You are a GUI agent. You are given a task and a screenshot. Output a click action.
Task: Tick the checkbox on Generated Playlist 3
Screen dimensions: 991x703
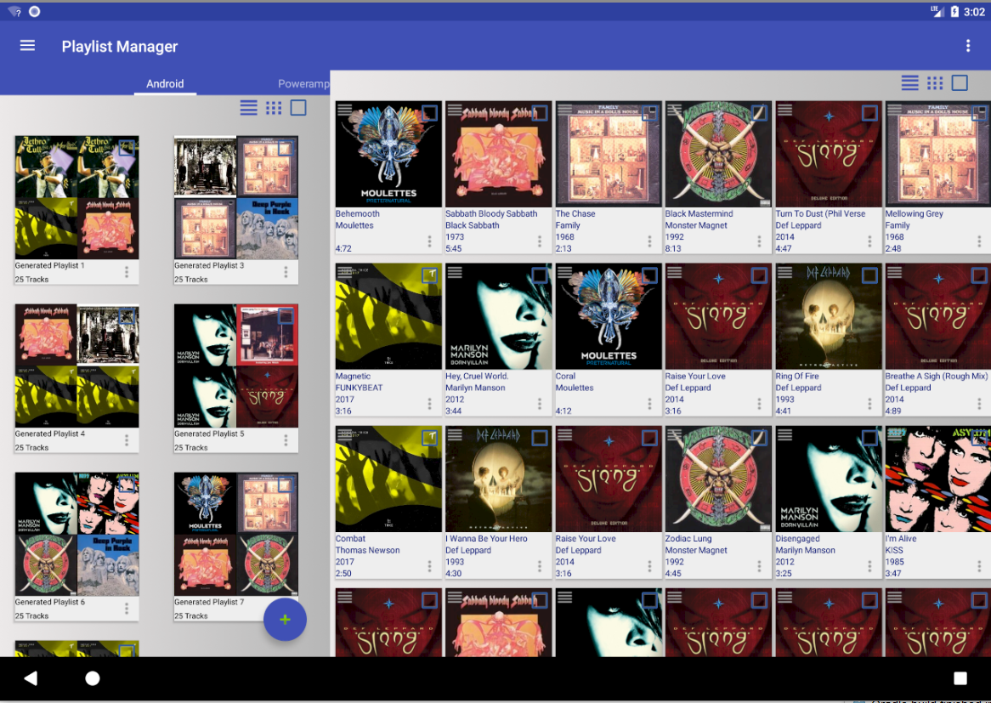click(286, 148)
